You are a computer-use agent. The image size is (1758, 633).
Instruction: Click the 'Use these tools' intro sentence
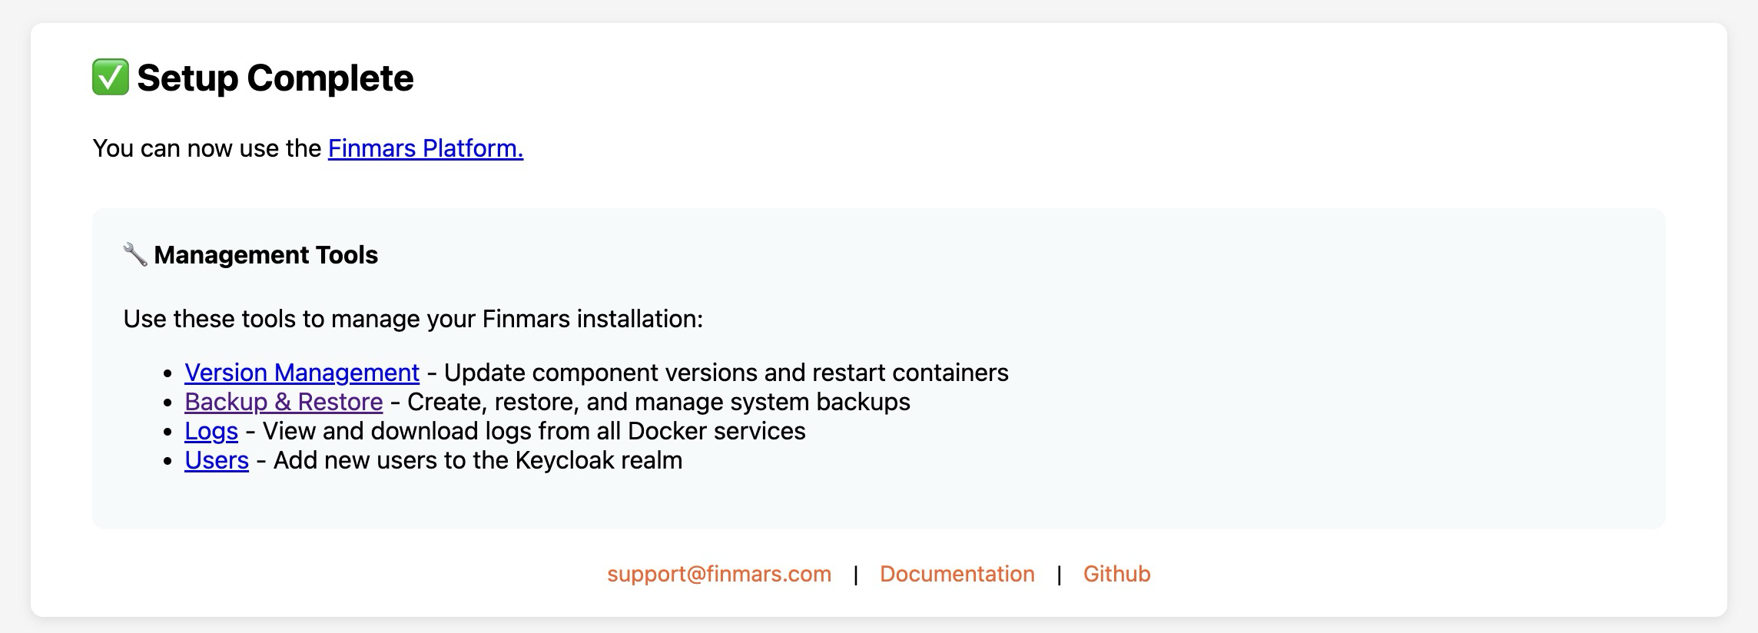point(413,319)
